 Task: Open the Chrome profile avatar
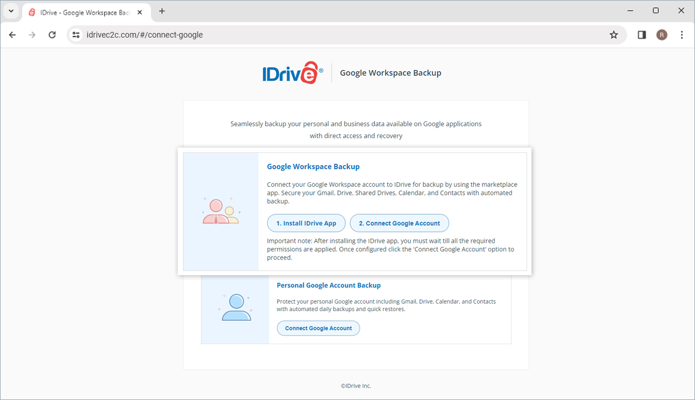(x=661, y=35)
